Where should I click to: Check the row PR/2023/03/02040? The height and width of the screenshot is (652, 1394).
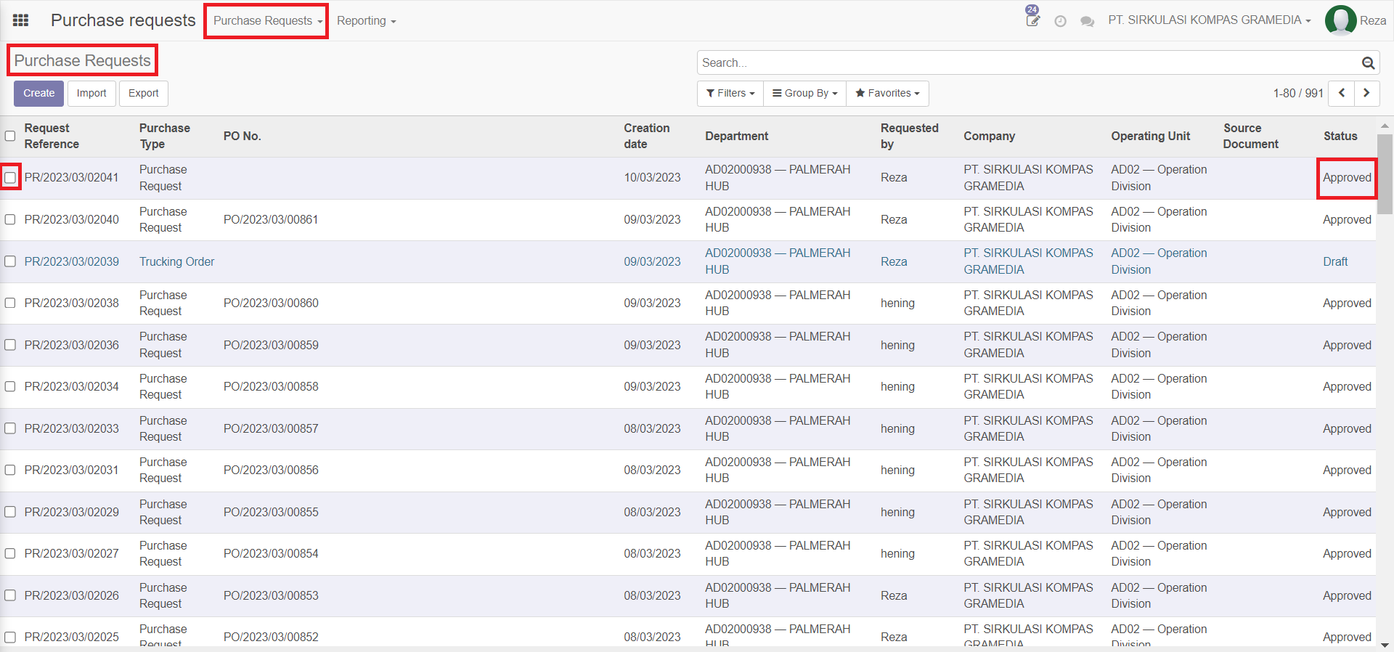point(10,219)
